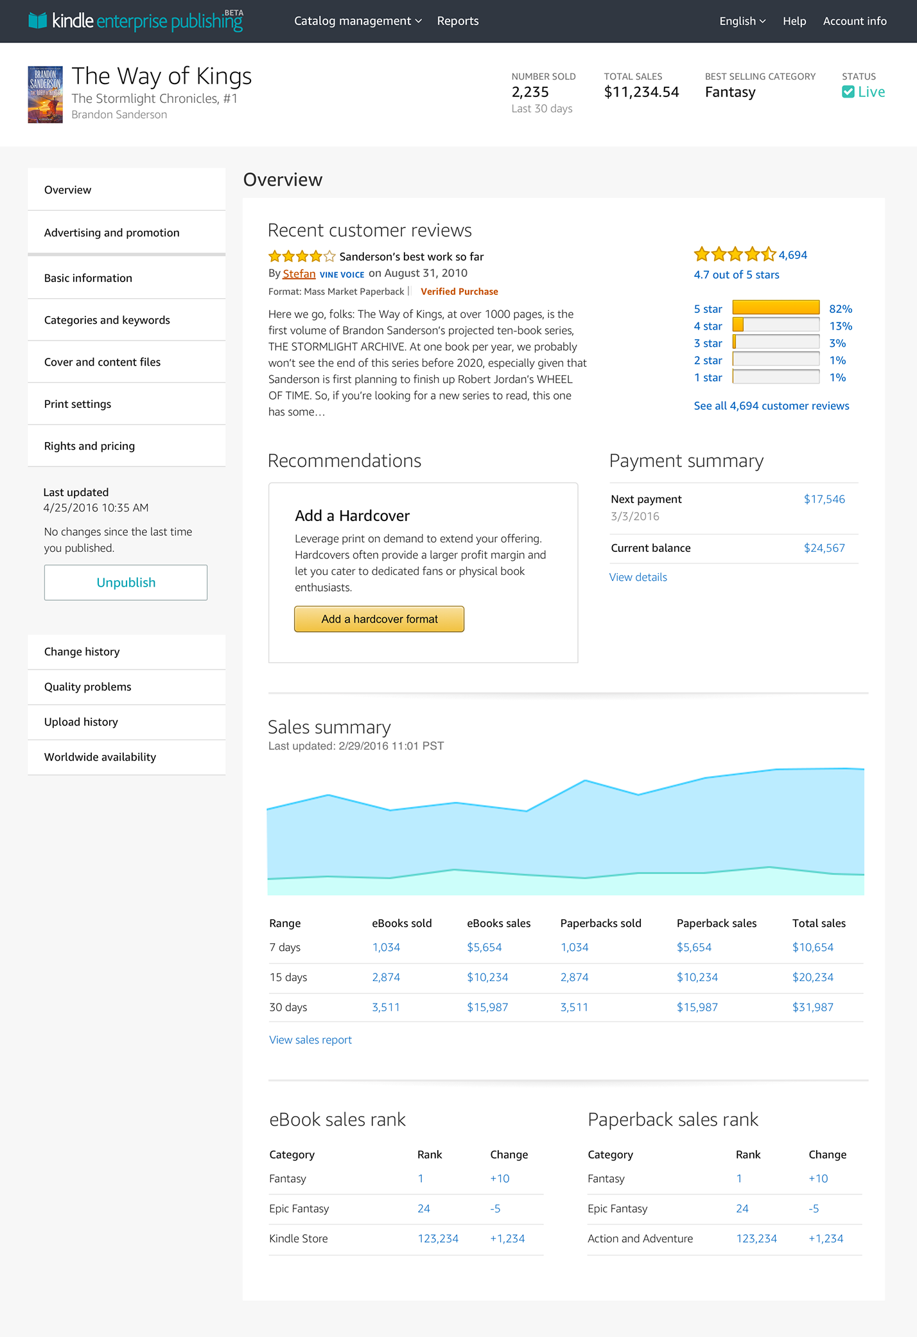The width and height of the screenshot is (917, 1337).
Task: Click 15 days total sales $20,234
Action: coord(813,977)
